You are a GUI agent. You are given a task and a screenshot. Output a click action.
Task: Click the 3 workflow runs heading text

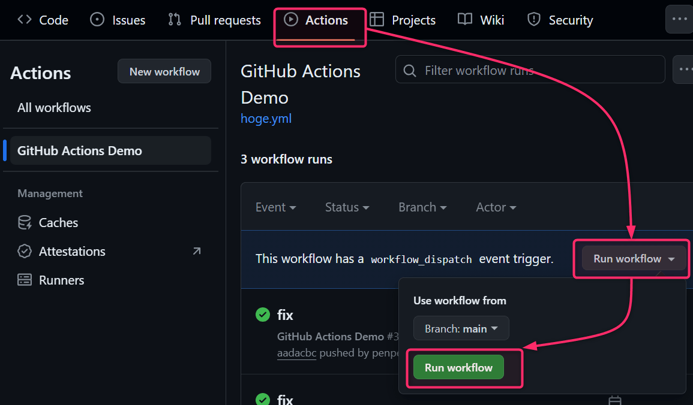(x=286, y=159)
